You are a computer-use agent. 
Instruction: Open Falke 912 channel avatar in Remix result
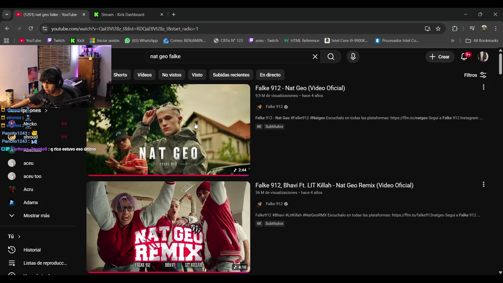(x=259, y=204)
